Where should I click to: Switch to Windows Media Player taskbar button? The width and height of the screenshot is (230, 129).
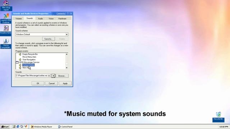[x=42, y=126]
